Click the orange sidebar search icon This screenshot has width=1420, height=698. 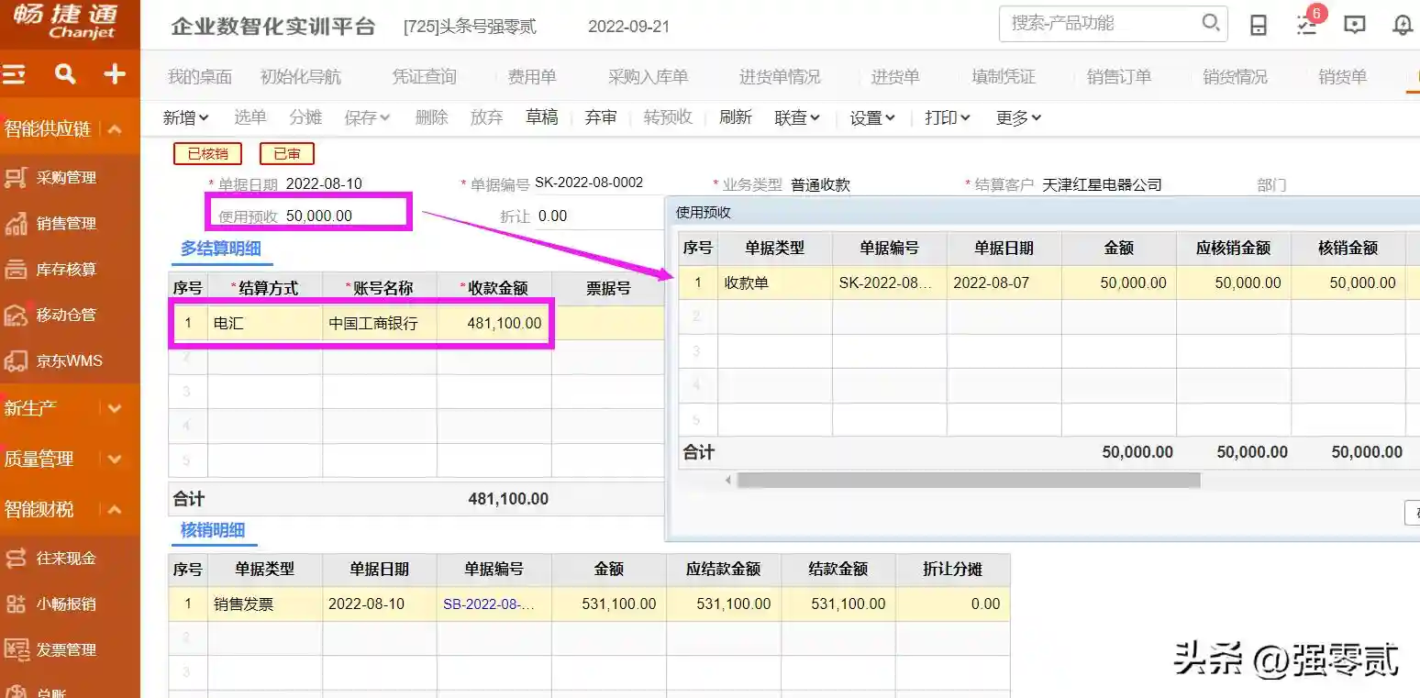click(x=65, y=74)
